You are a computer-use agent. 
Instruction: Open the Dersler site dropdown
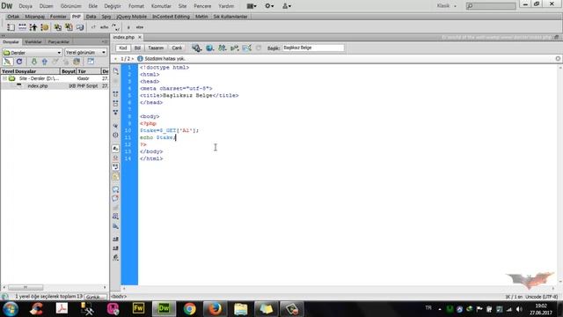(x=33, y=53)
